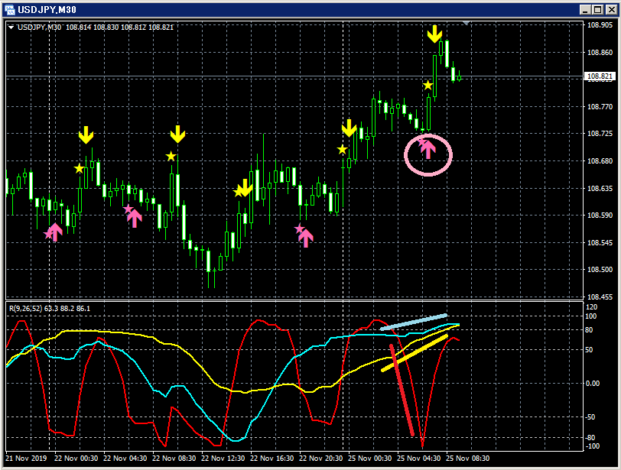Click the USDJPY,M30 title bar text
This screenshot has width=621, height=470.
pos(47,10)
